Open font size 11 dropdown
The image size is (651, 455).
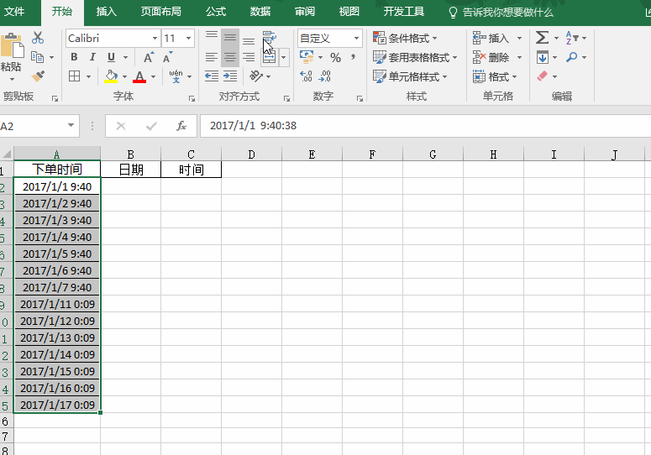click(188, 38)
